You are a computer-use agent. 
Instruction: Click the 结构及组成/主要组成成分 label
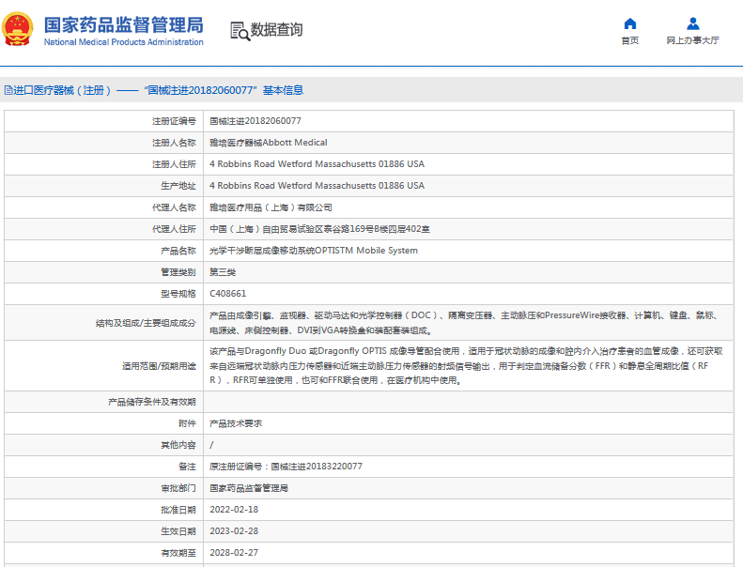146,323
